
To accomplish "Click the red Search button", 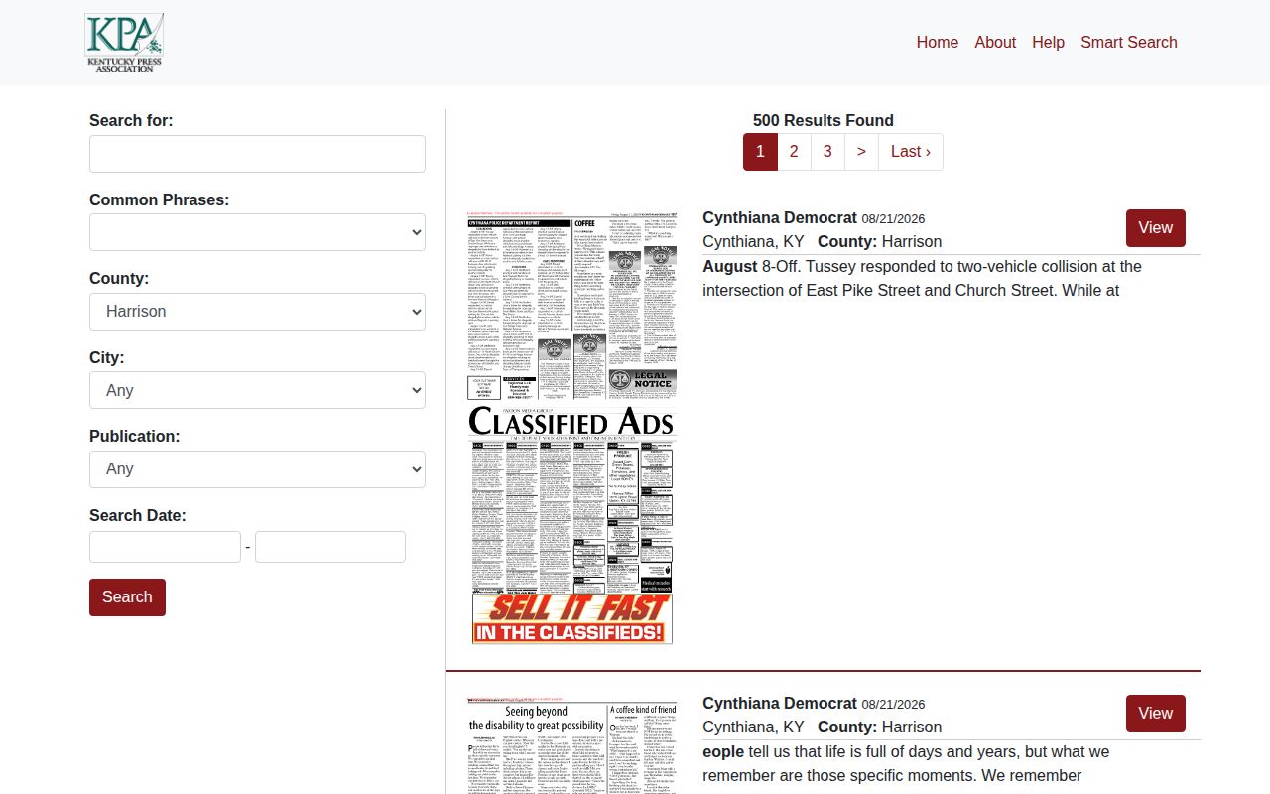I will tap(127, 597).
